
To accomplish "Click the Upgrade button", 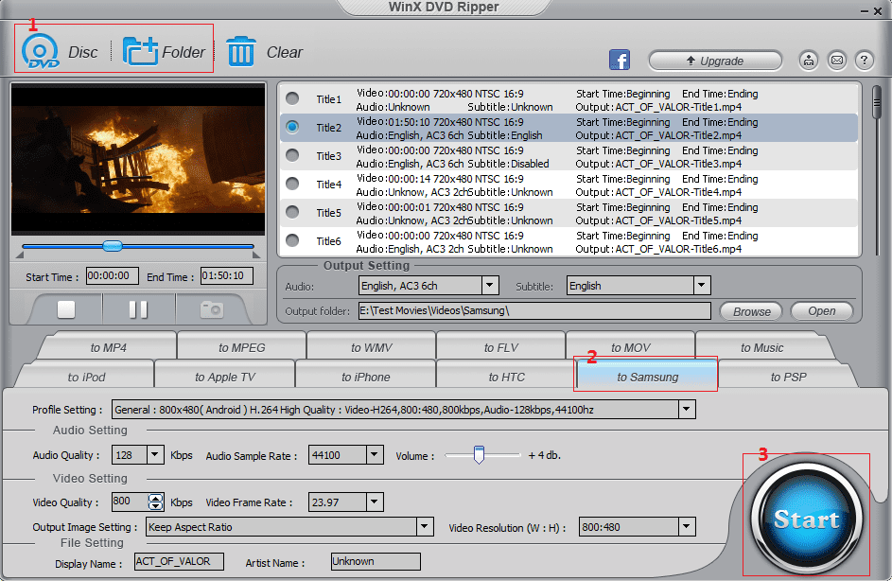I will click(715, 61).
